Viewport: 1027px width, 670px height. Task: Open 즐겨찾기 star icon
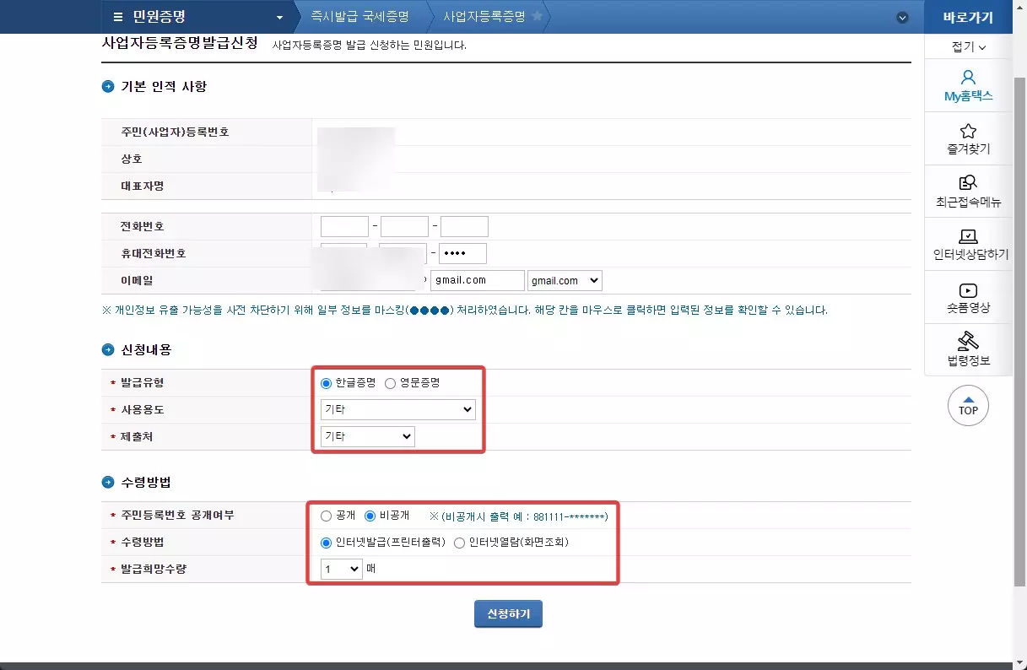click(968, 132)
